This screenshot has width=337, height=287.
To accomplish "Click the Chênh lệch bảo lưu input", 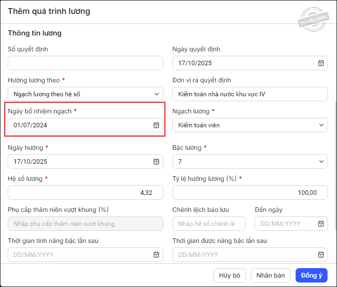I will [209, 224].
